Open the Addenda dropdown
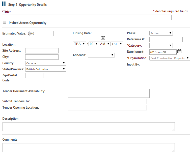The height and width of the screenshot is (155, 192). click(101, 55)
